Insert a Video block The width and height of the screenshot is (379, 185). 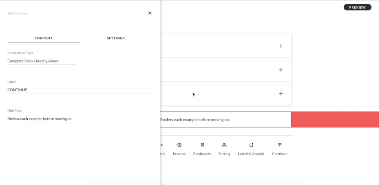point(162,149)
